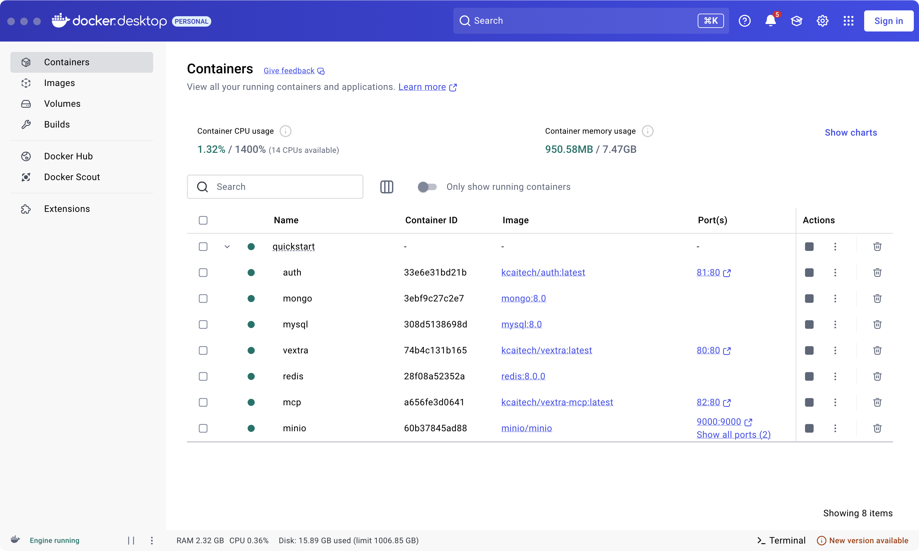This screenshot has height=551, width=919.
Task: Open more actions menu for mongo
Action: [x=835, y=299]
